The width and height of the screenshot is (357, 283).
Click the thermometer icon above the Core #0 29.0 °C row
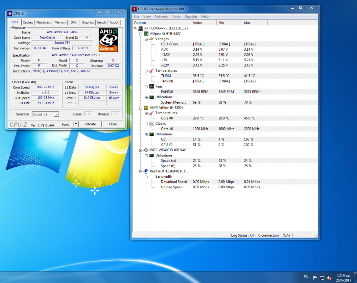[151, 113]
